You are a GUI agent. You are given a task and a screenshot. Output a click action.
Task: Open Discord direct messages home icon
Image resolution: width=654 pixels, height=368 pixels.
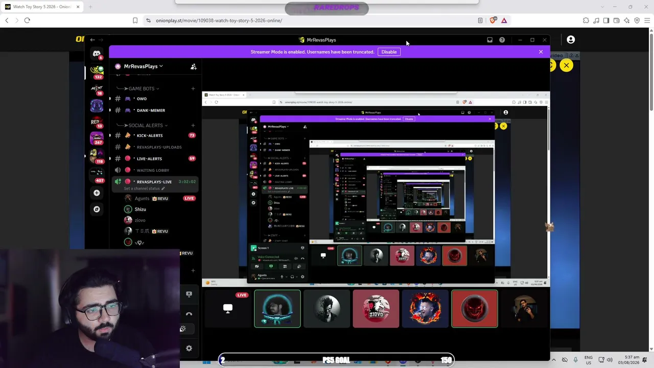(97, 54)
